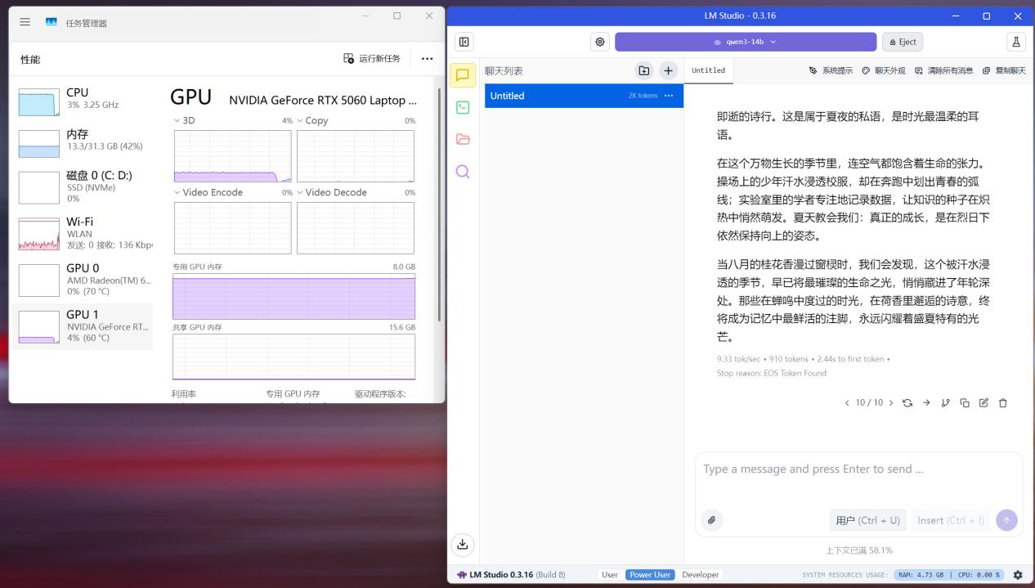This screenshot has height=588, width=1035.
Task: Collapse the Video Encode chart section
Action: pyautogui.click(x=175, y=192)
